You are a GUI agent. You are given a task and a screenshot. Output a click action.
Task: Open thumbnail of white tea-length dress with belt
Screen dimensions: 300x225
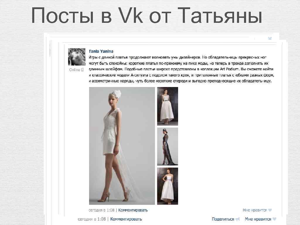tap(168, 106)
